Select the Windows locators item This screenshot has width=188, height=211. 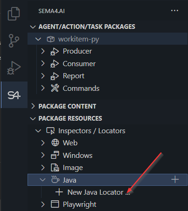click(77, 155)
